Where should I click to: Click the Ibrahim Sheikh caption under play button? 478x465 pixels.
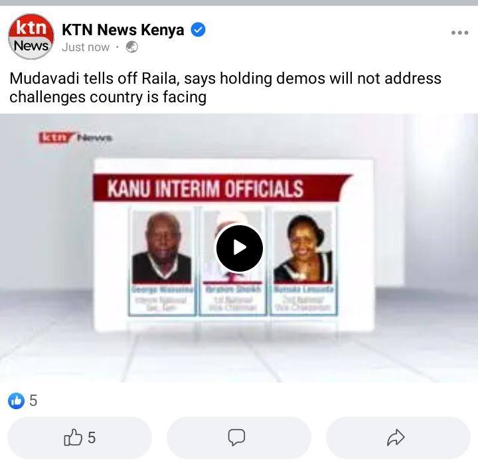coord(233,289)
